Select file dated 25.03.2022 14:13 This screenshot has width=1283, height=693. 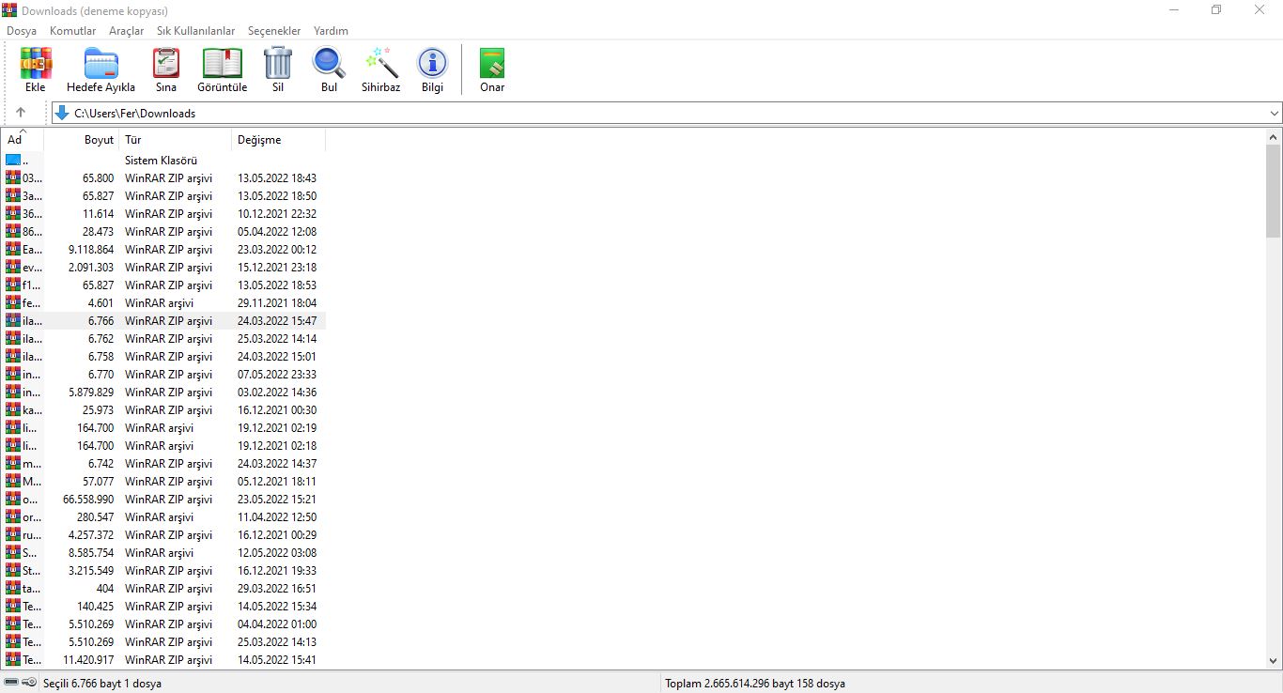point(163,642)
